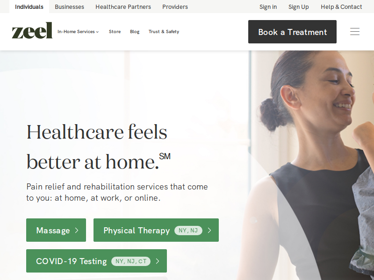The height and width of the screenshot is (280, 374).
Task: Open the hamburger menu icon
Action: tap(355, 32)
